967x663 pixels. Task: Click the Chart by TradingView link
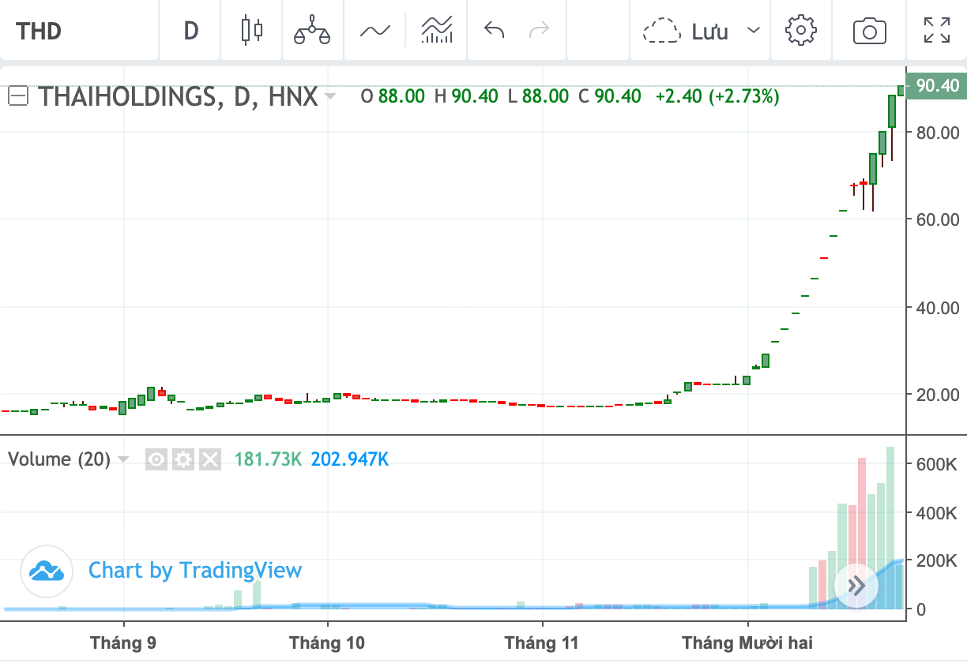(x=195, y=571)
